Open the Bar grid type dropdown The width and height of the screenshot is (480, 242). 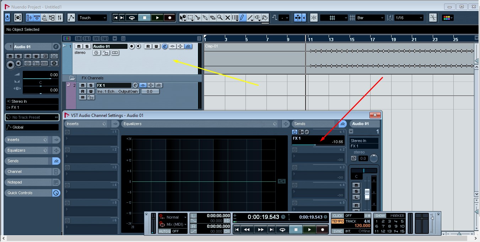point(371,18)
